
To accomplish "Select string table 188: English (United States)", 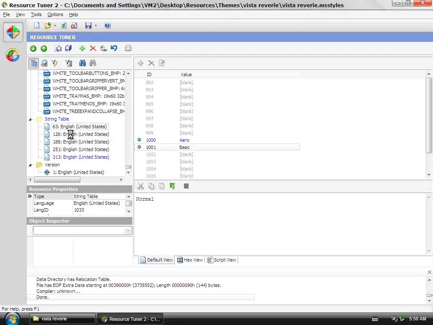I will click(x=81, y=142).
